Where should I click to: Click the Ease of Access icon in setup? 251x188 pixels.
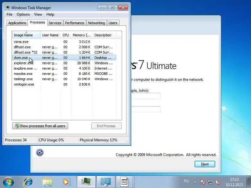point(40,153)
